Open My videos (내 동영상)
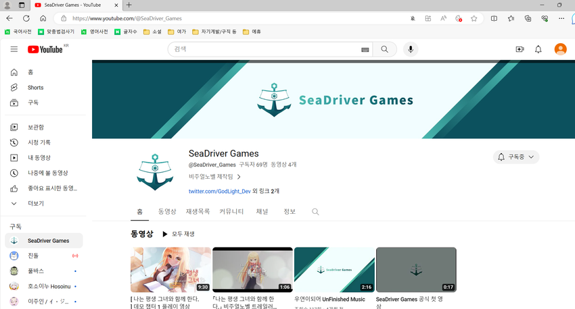This screenshot has height=309, width=575. pyautogui.click(x=45, y=158)
